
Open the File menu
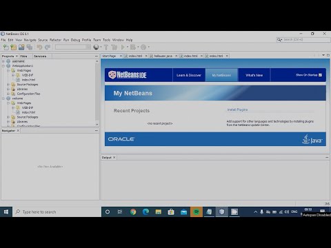(x=3, y=40)
